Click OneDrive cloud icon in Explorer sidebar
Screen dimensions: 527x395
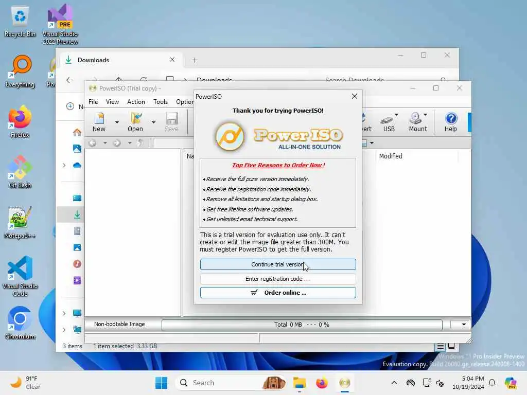[77, 165]
